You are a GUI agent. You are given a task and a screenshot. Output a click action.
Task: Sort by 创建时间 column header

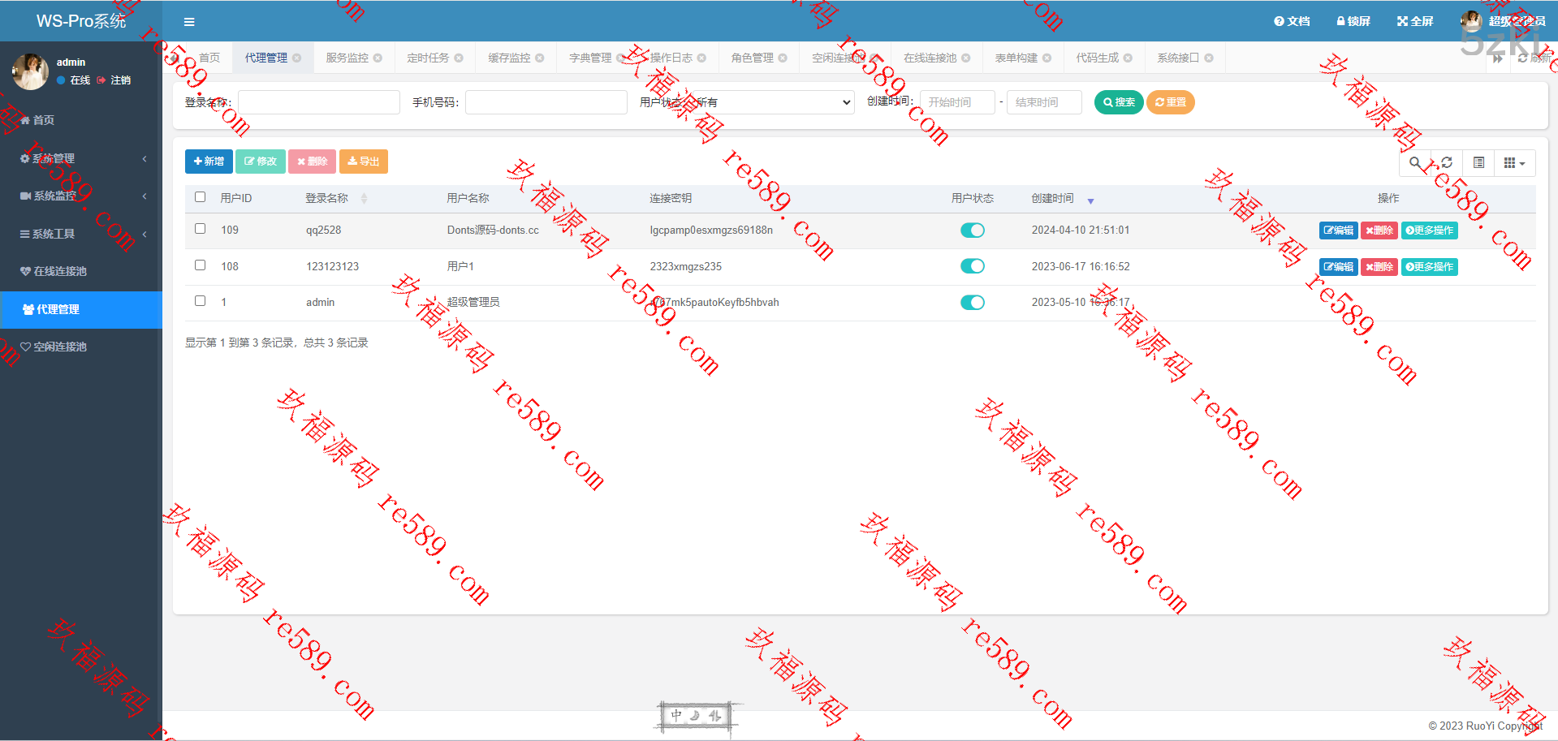pos(1053,198)
